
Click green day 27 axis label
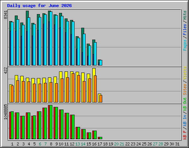[x=155, y=144]
